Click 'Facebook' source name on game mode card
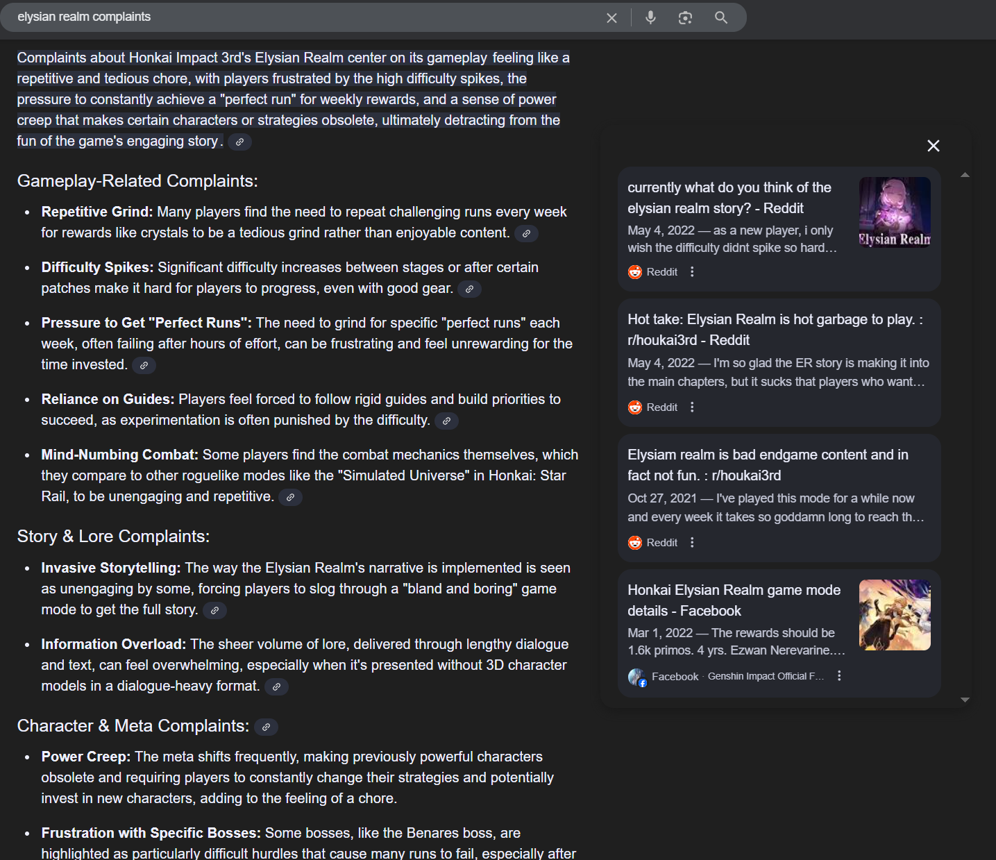996x860 pixels. pos(675,676)
